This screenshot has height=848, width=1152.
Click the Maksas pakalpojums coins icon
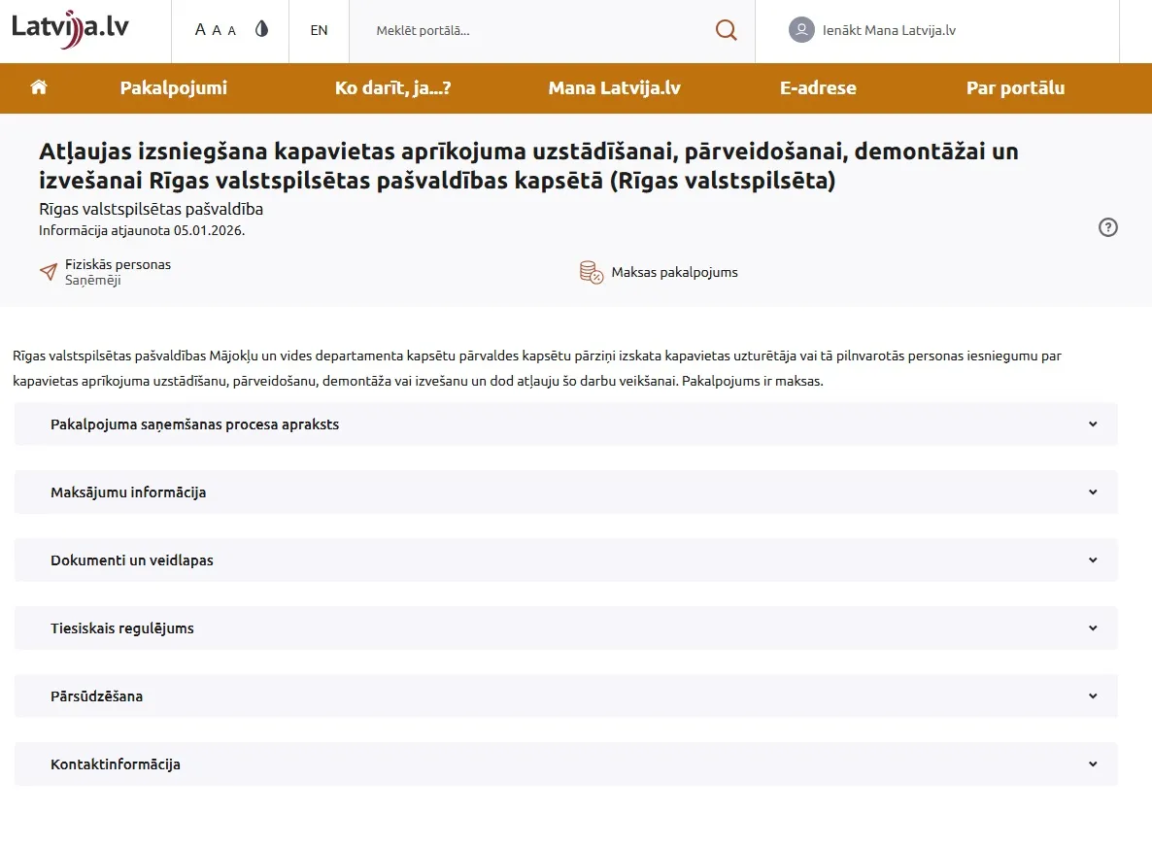(589, 272)
